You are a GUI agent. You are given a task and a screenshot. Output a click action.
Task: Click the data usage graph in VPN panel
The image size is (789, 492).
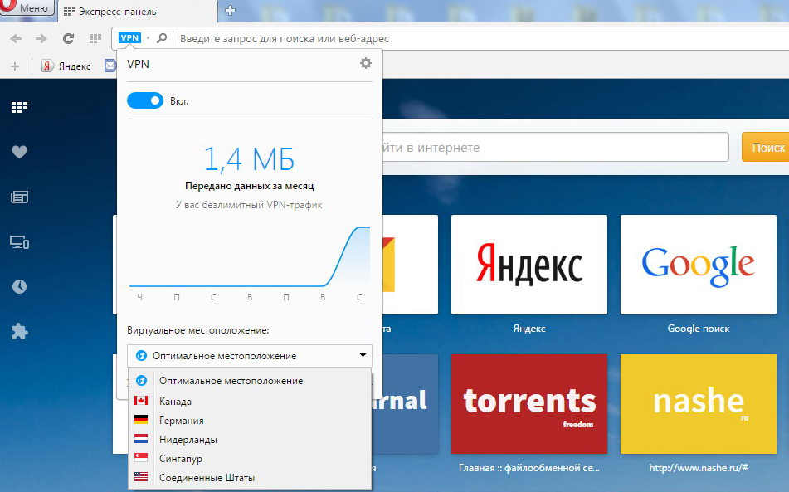point(250,257)
